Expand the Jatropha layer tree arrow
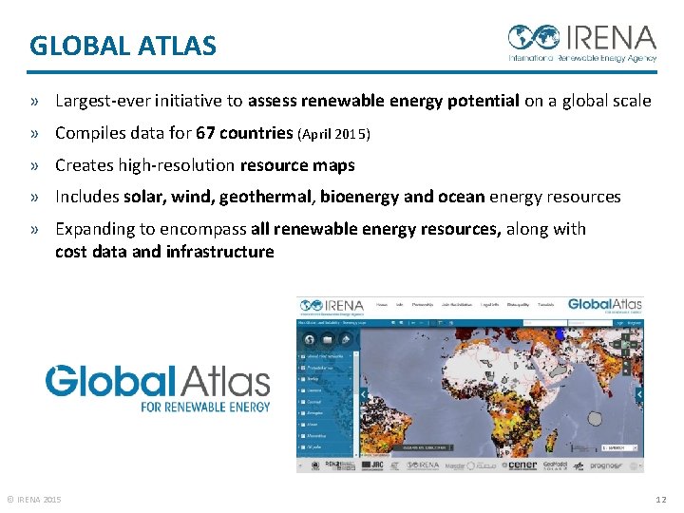 pyautogui.click(x=299, y=413)
